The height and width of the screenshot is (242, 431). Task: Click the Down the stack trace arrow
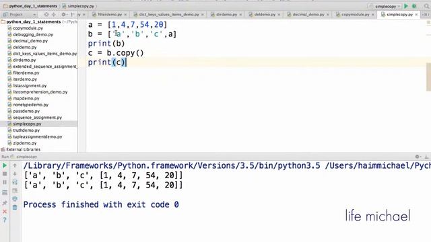click(x=15, y=174)
